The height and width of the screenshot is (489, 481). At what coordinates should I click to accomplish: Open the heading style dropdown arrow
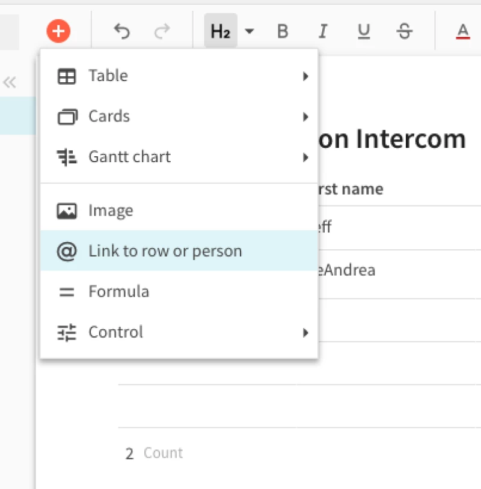click(x=250, y=31)
